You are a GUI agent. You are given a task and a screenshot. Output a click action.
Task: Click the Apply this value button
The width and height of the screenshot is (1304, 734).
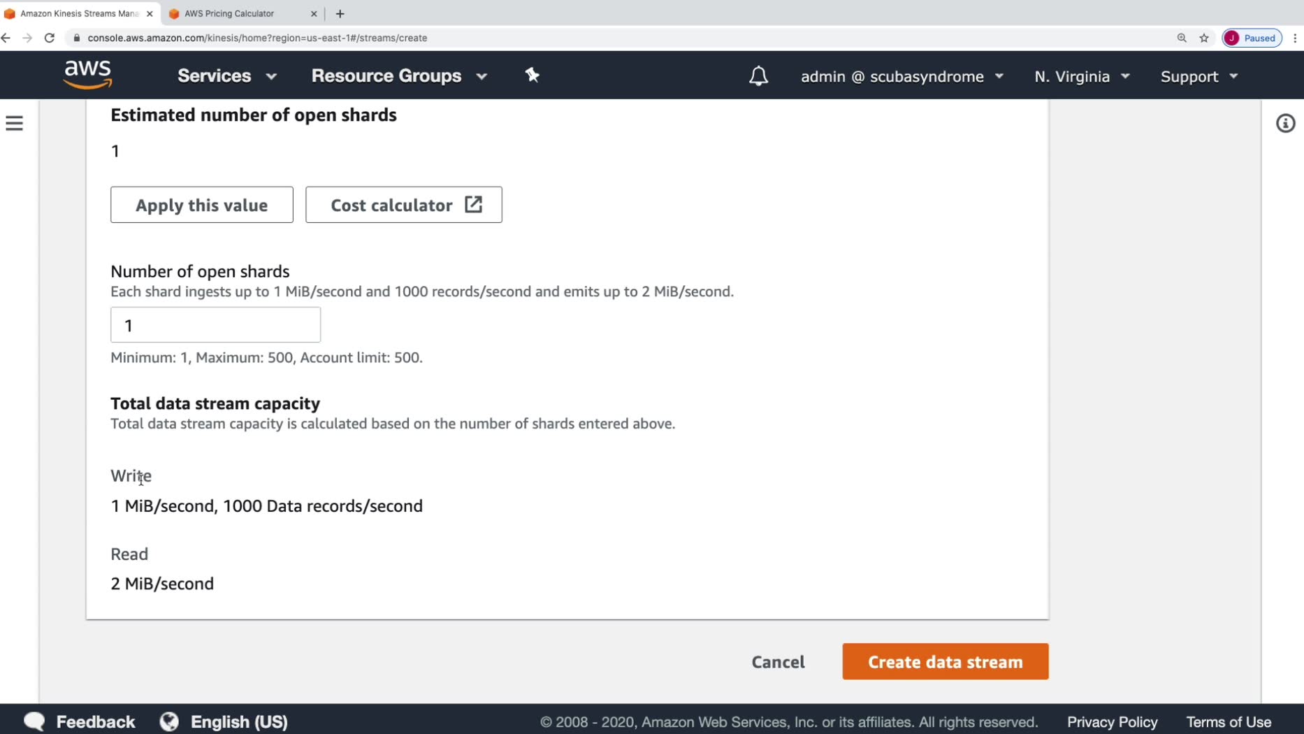[201, 205]
